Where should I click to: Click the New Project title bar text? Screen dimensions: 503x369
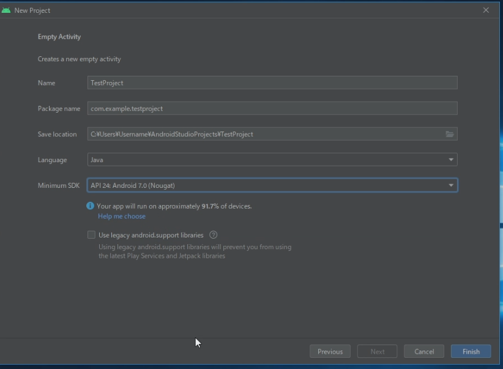coord(32,10)
